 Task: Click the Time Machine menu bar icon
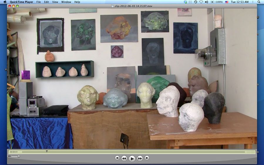196,2
